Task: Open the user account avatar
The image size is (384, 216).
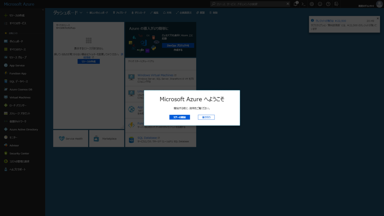Action: point(379,4)
